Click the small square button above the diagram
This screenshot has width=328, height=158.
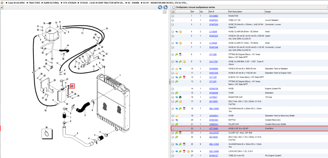coord(165,12)
